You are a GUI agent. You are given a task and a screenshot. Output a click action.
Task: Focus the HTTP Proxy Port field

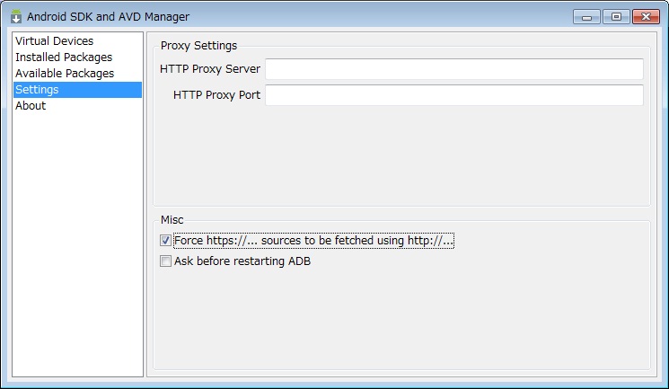(x=454, y=95)
